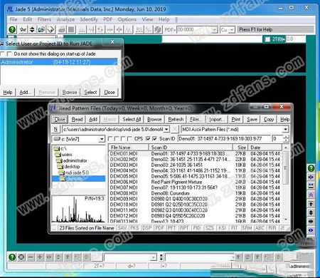Click the printer icon in main toolbar
The image size is (320, 278).
point(62,30)
